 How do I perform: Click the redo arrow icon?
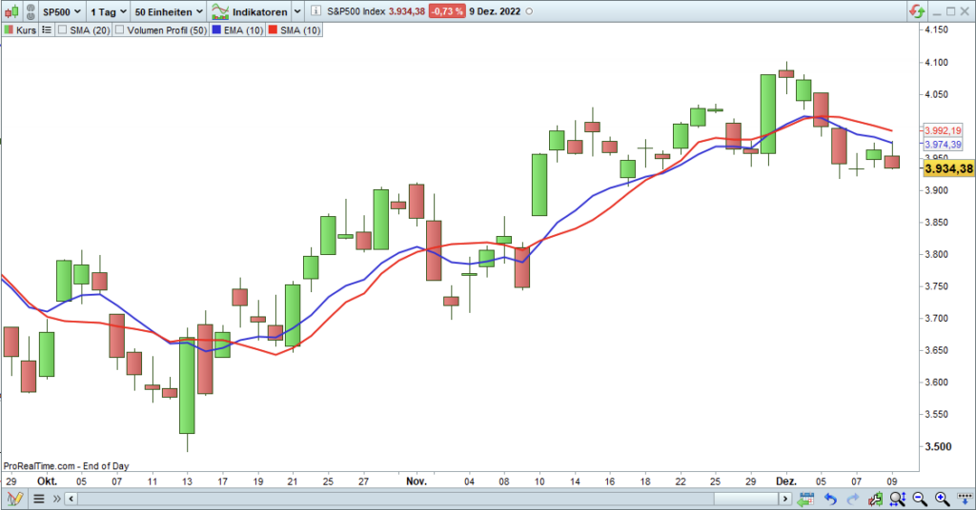click(853, 499)
